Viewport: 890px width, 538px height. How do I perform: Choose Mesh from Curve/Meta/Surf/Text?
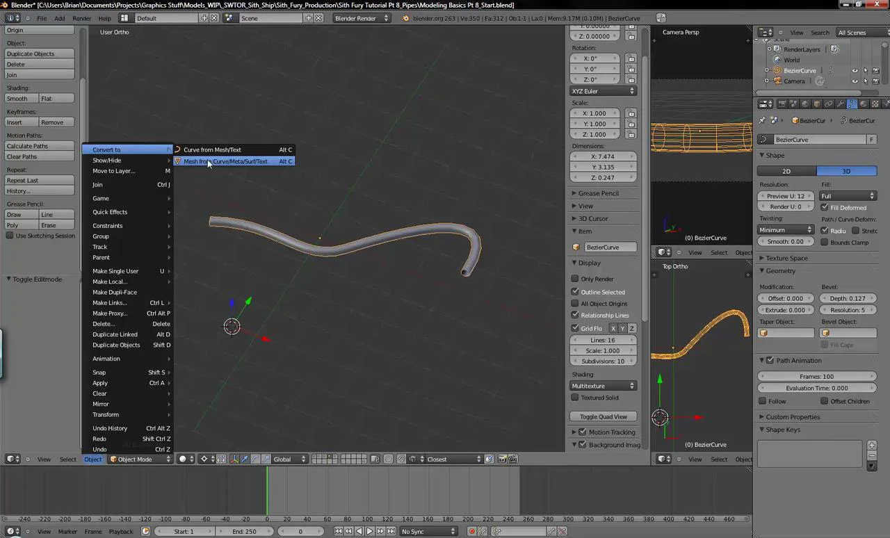(x=234, y=161)
